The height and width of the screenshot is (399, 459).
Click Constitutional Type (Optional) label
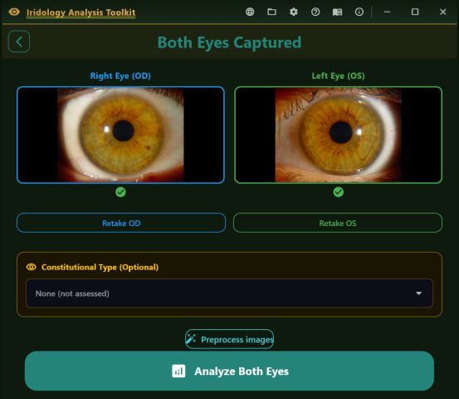[100, 268]
